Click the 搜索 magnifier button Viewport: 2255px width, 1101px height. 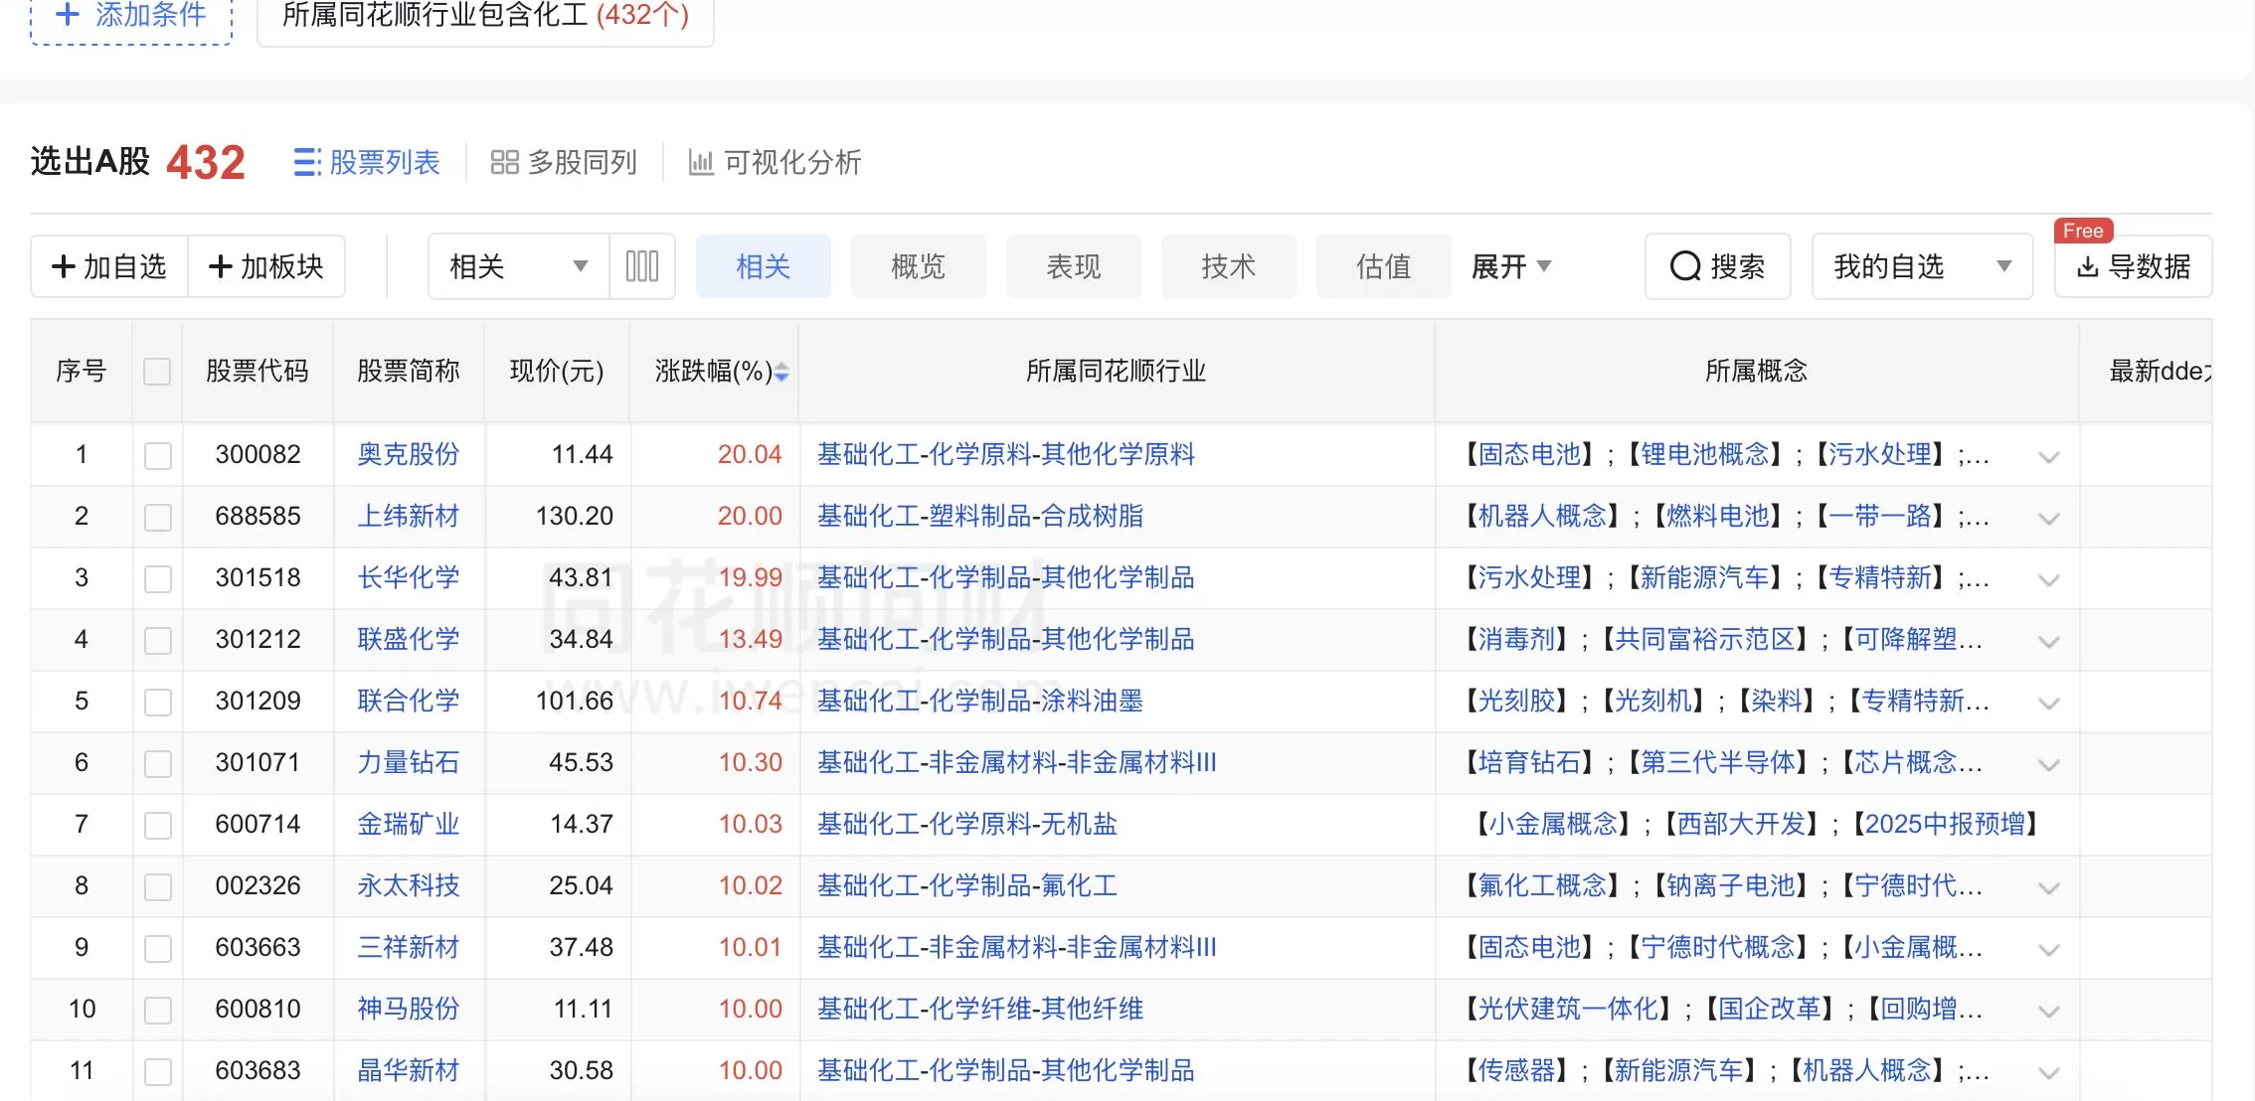1717,266
